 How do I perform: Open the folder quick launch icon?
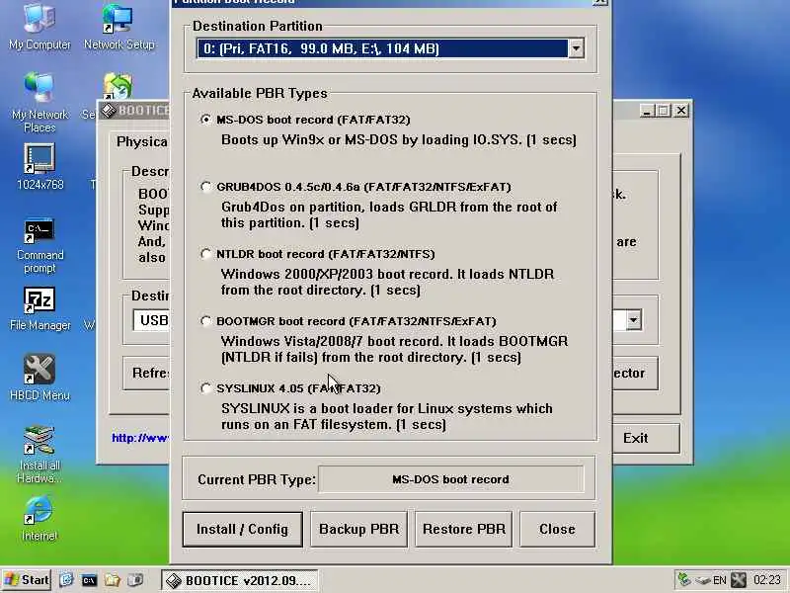click(x=112, y=580)
